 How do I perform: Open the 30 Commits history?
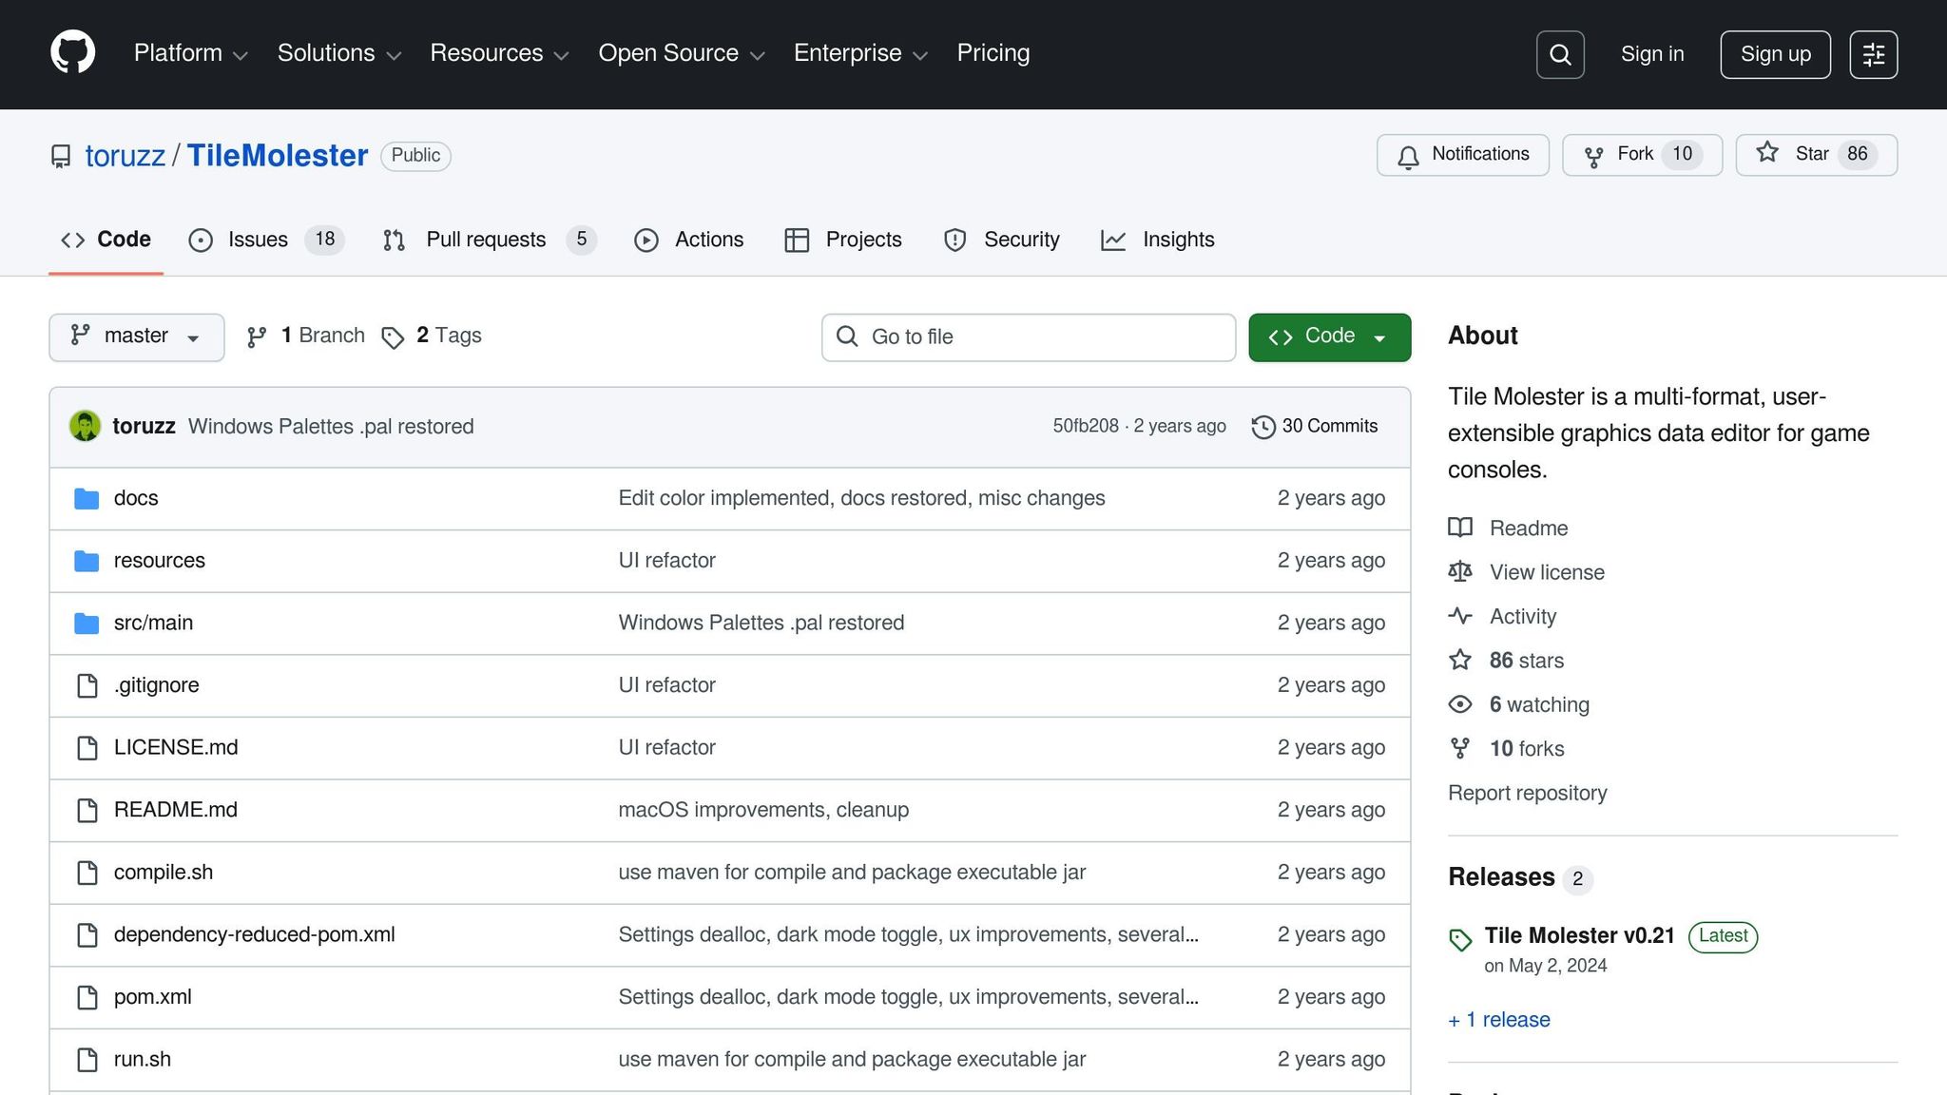[1315, 426]
